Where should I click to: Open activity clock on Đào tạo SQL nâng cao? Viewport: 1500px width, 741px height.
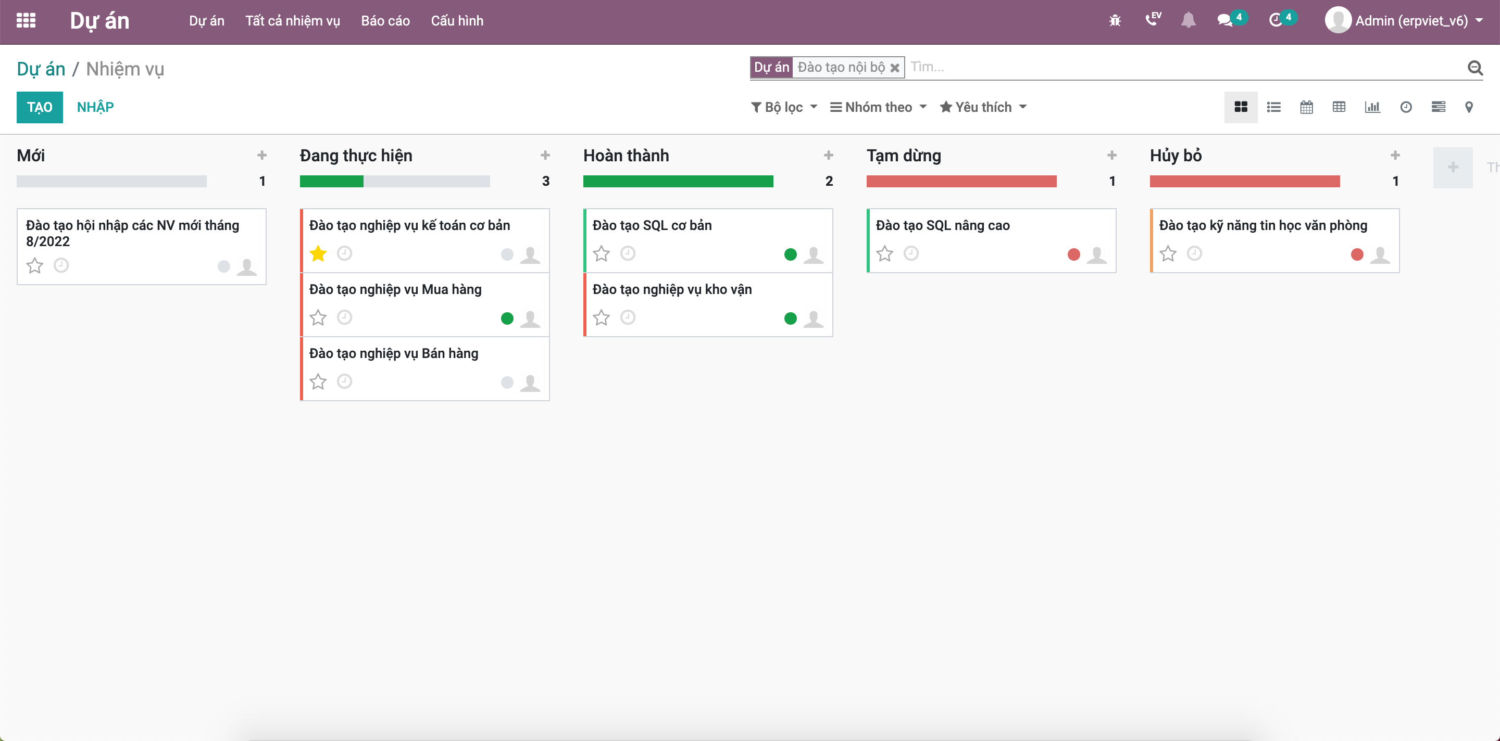(911, 253)
